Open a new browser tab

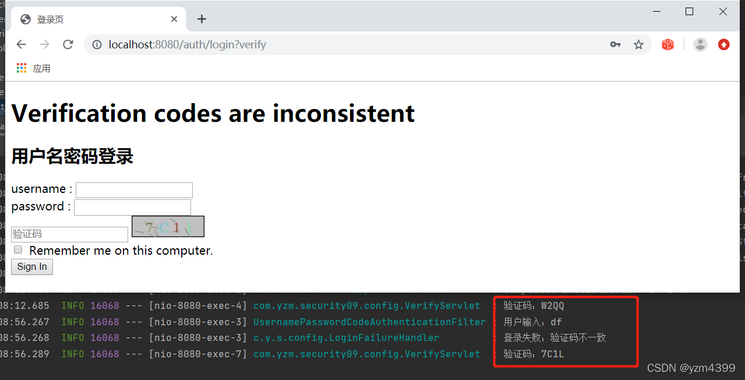[x=202, y=19]
